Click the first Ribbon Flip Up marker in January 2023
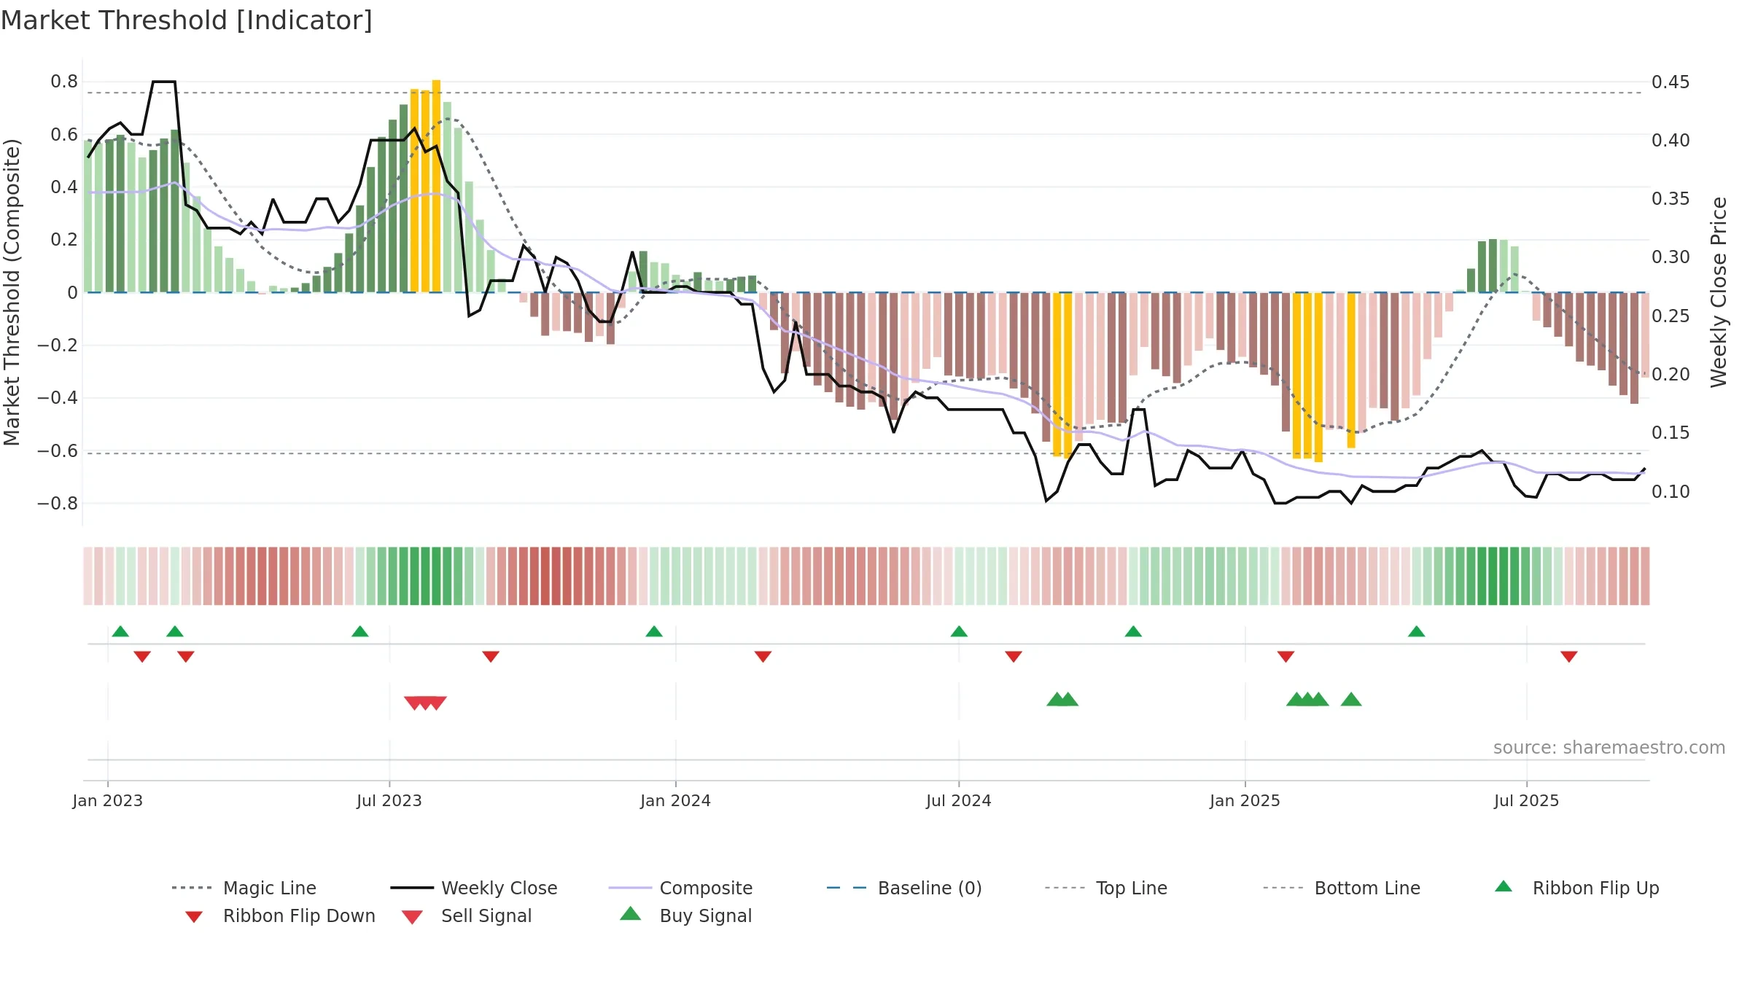 (120, 631)
